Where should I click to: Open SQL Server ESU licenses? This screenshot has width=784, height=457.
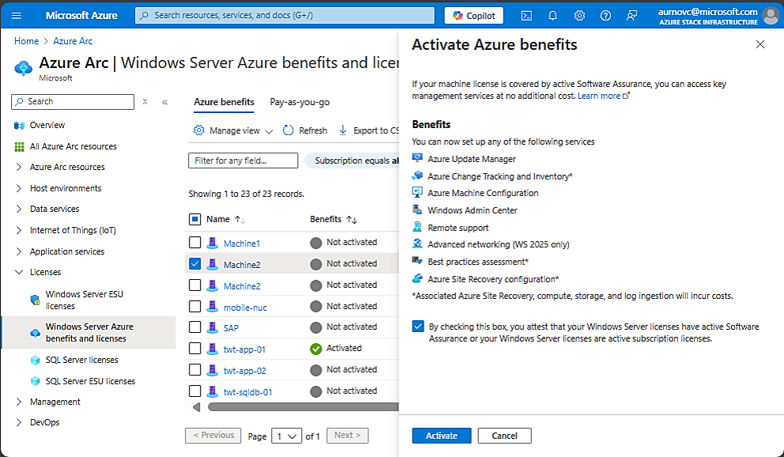click(90, 381)
